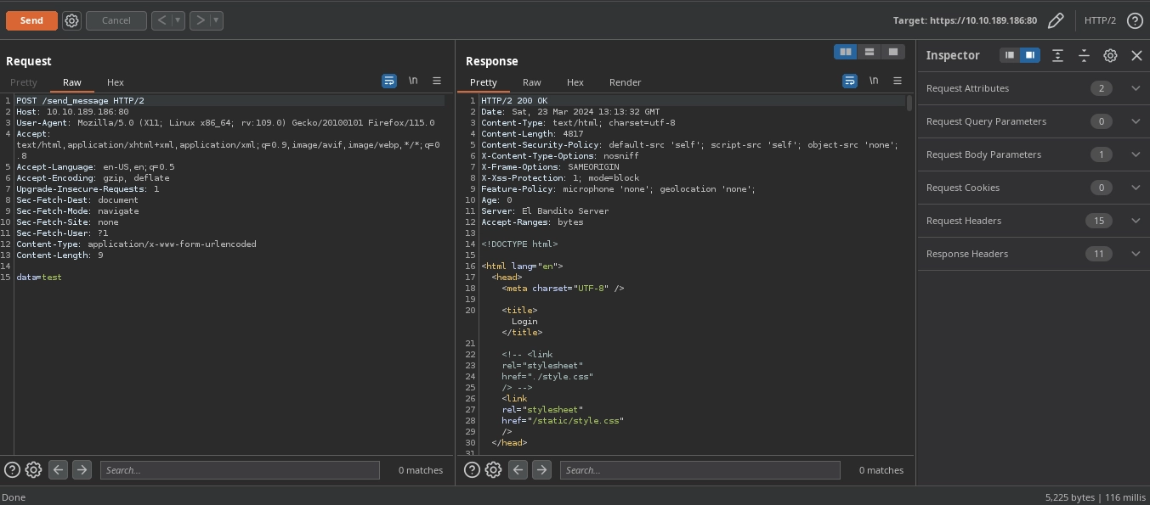The image size is (1150, 505).
Task: Switch to the Render tab in Response
Action: point(625,82)
